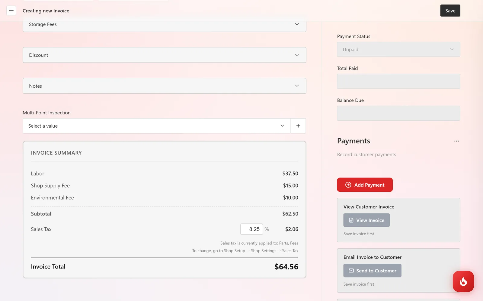Click the plus button beside Multi-Point Inspection

tap(298, 126)
